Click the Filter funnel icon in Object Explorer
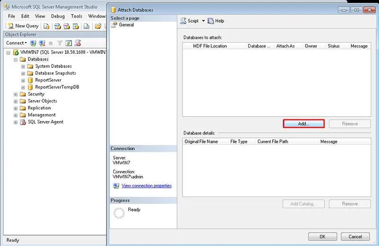379x246 pixels. (60, 43)
